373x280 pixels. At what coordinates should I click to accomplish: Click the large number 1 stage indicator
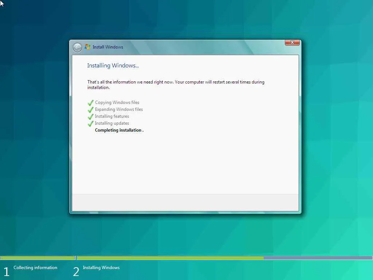pos(7,272)
